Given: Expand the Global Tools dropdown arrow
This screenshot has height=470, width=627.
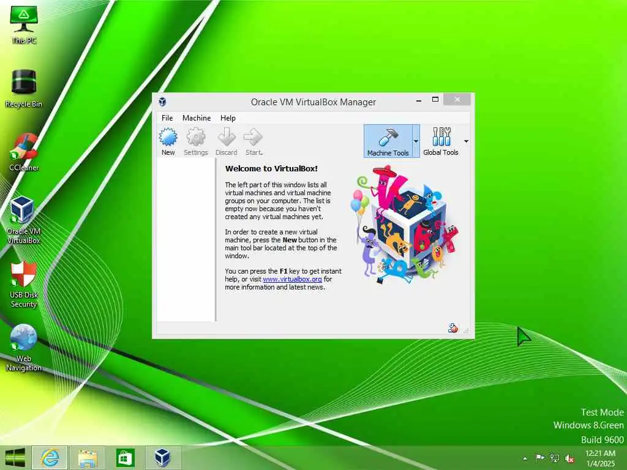Looking at the screenshot, I should 466,141.
